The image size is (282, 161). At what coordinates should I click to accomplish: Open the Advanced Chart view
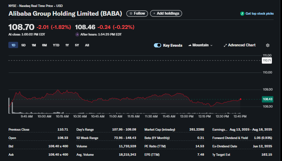pos(240,45)
